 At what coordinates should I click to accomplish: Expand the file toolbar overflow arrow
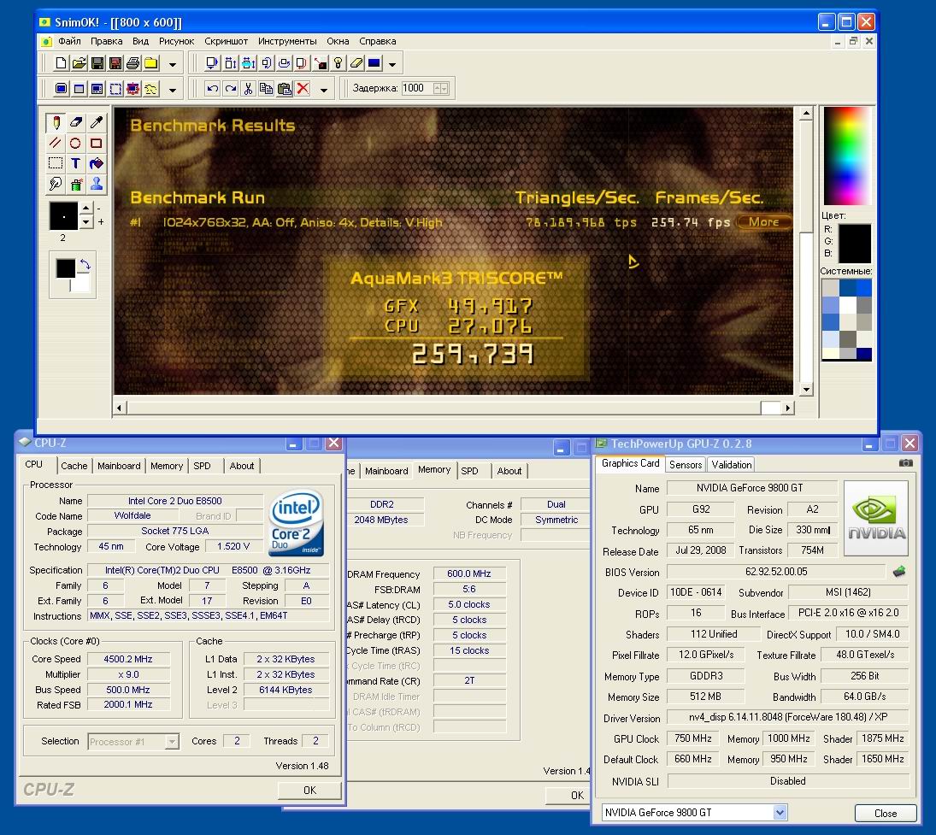coord(173,64)
